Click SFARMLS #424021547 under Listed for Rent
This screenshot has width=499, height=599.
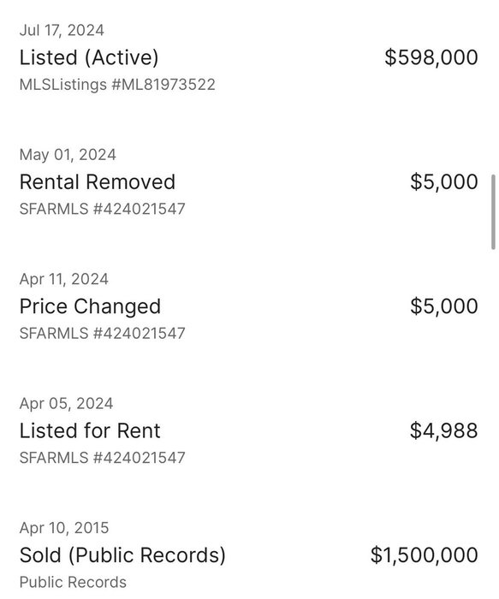pyautogui.click(x=103, y=458)
